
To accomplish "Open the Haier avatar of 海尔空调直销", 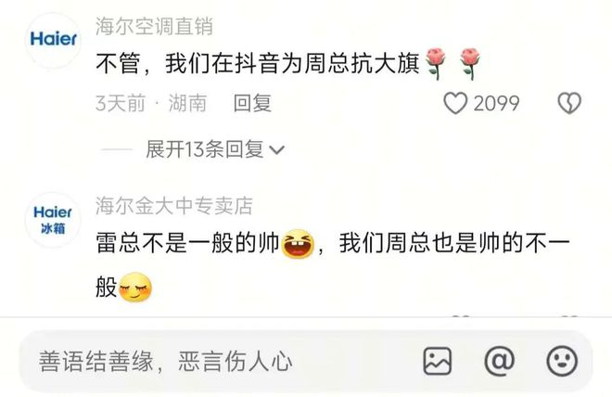I will (x=54, y=40).
